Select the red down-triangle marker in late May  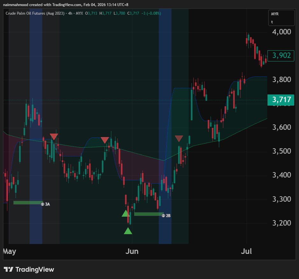click(x=105, y=140)
